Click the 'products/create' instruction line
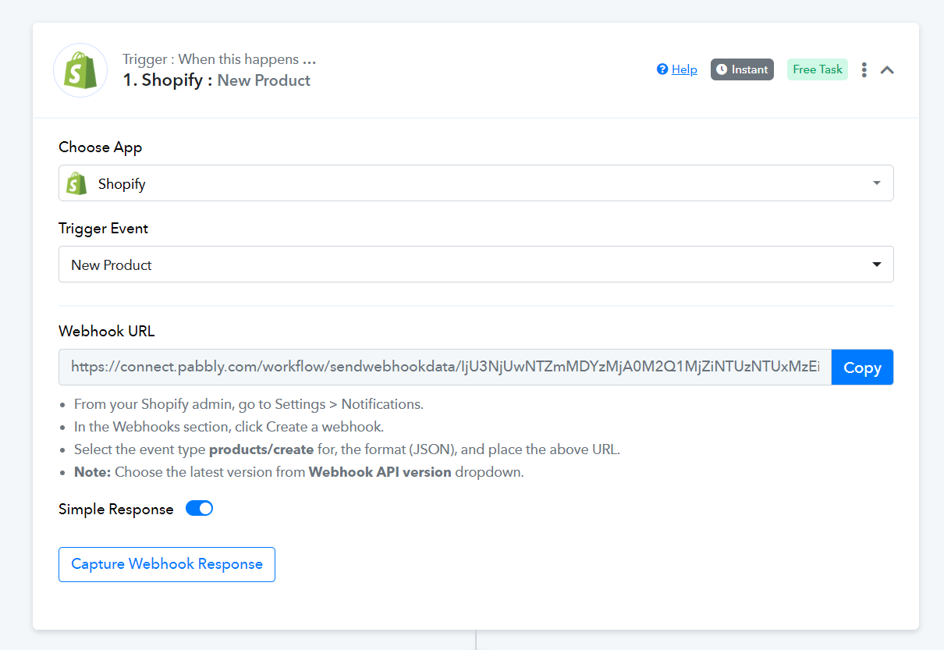The image size is (944, 650). 347,449
